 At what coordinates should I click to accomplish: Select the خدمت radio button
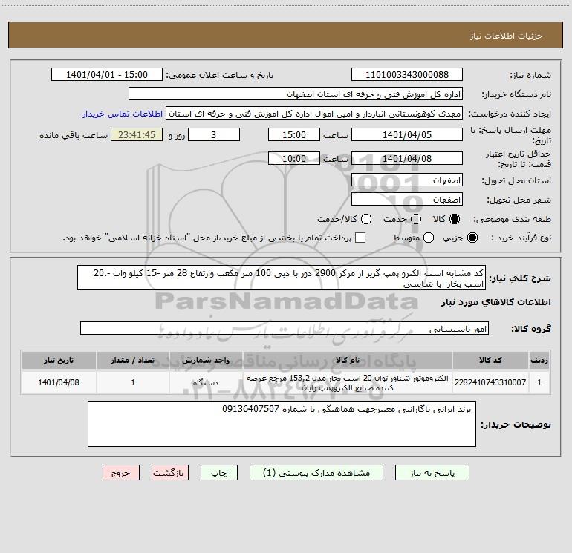pyautogui.click(x=415, y=219)
